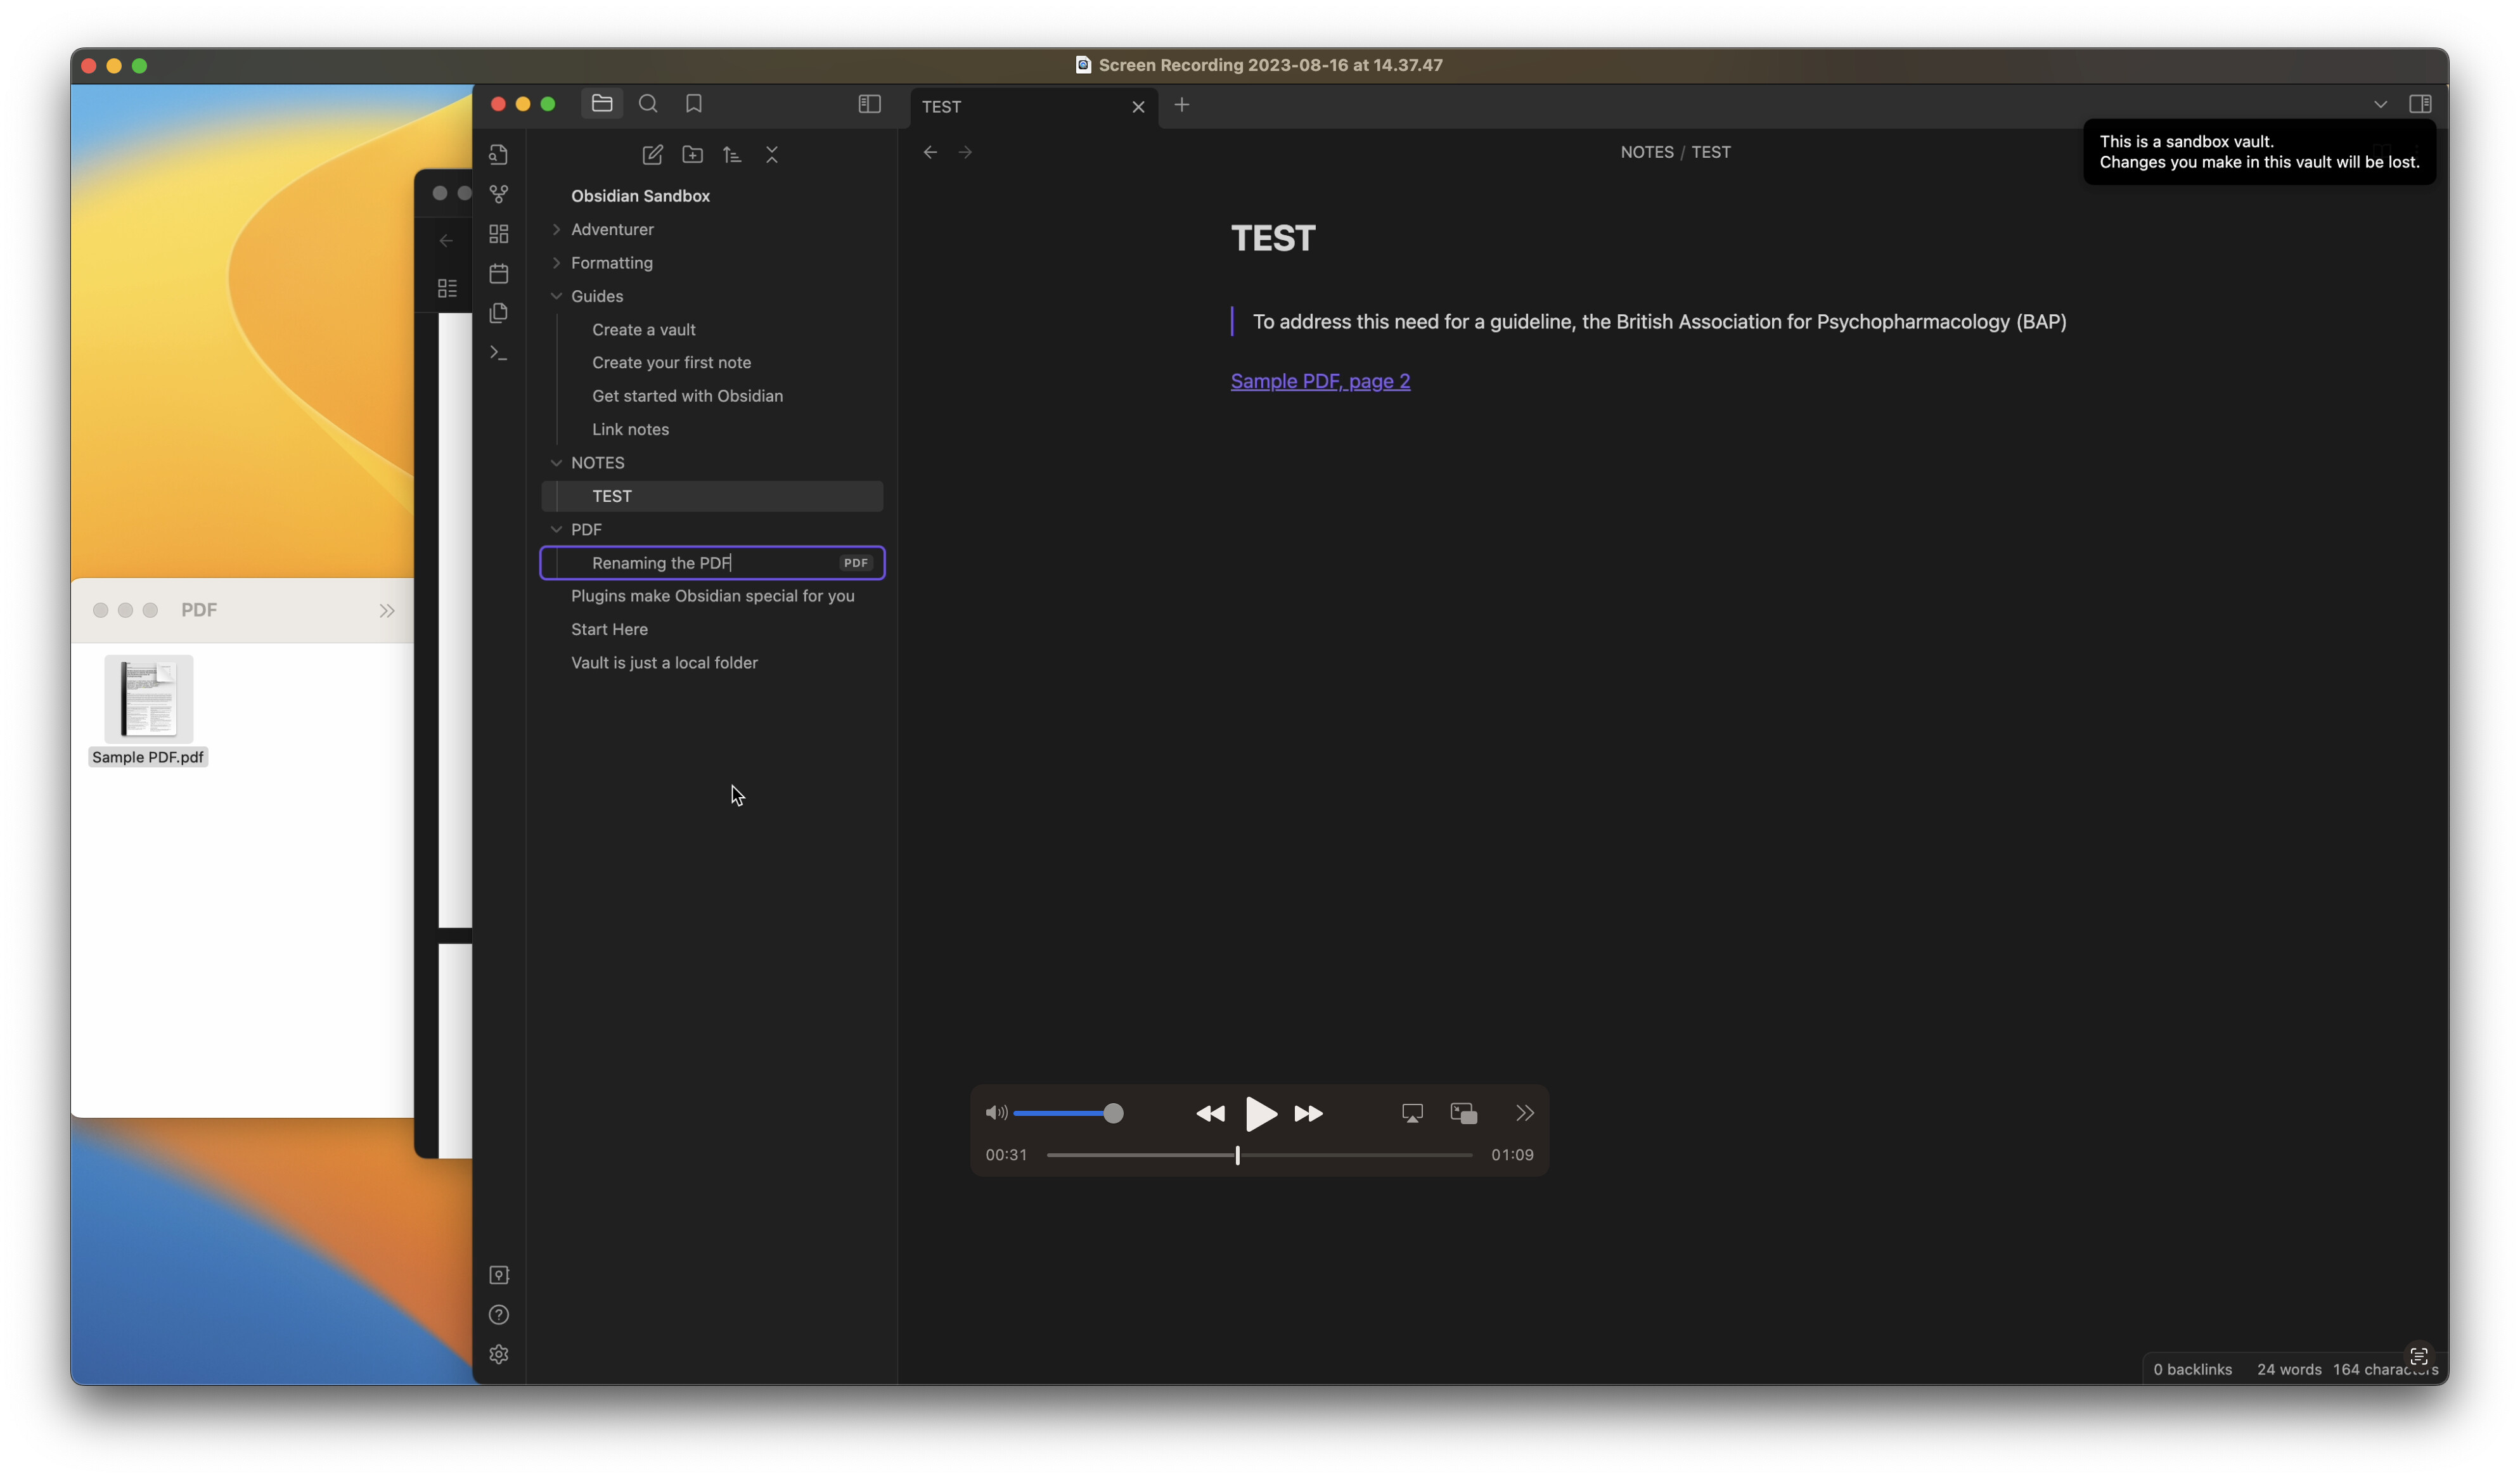The image size is (2520, 1479).
Task: Toggle the right sidebar panel
Action: [2421, 104]
